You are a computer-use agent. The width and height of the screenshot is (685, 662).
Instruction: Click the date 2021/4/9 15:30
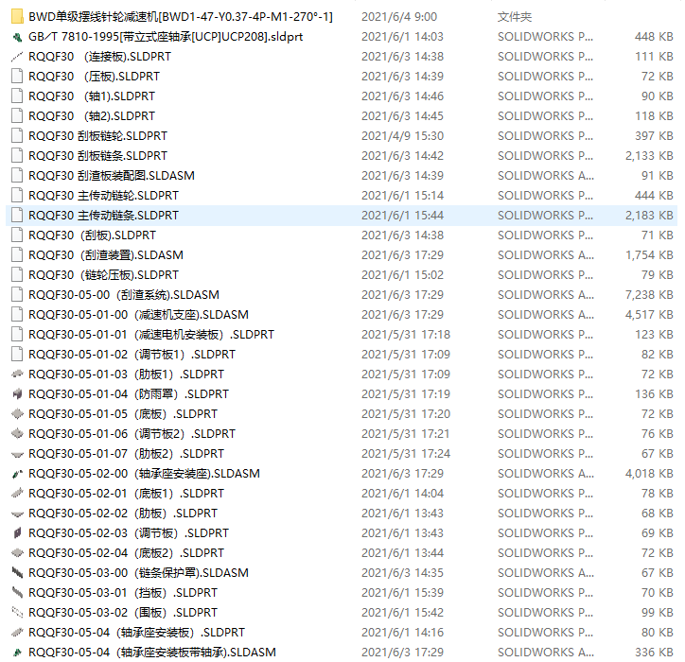402,136
